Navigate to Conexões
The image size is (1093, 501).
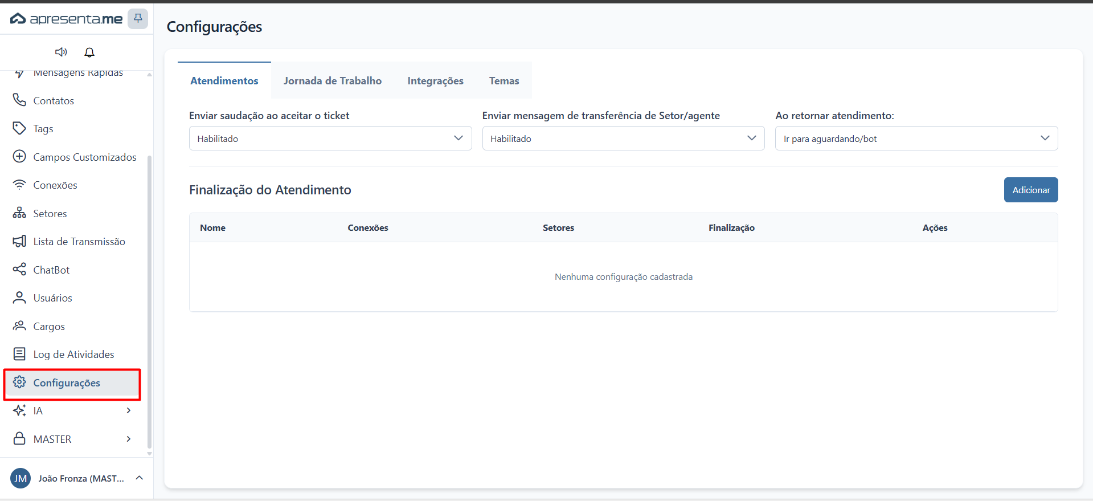pos(55,185)
